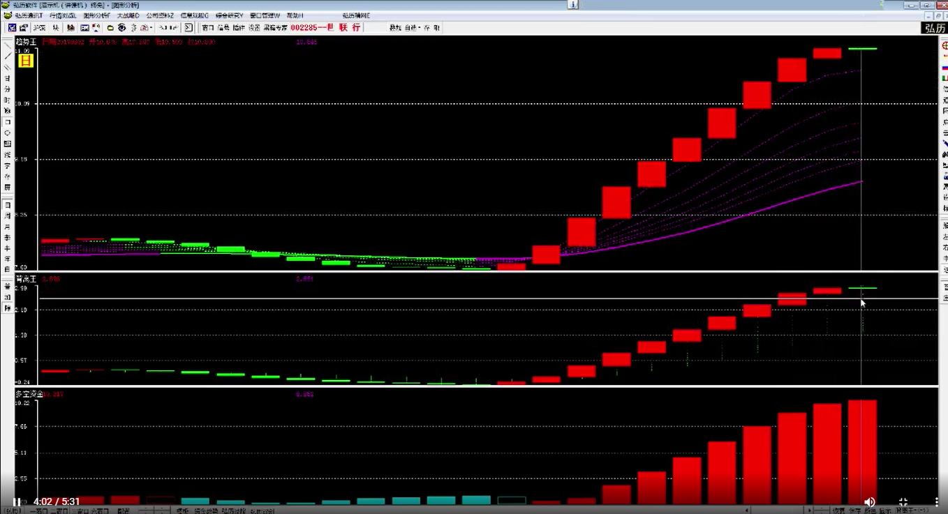Screen dimensions: 948x514
Task: Click the 弘历 logo button at top right
Action: pyautogui.click(x=934, y=28)
